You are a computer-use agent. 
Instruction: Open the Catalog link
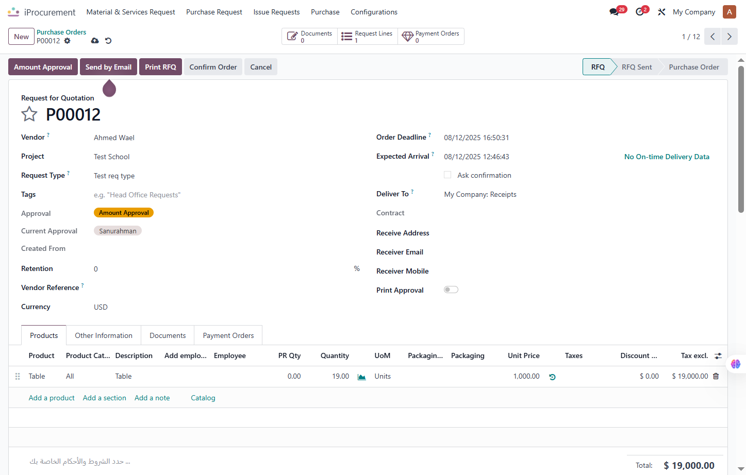click(203, 398)
